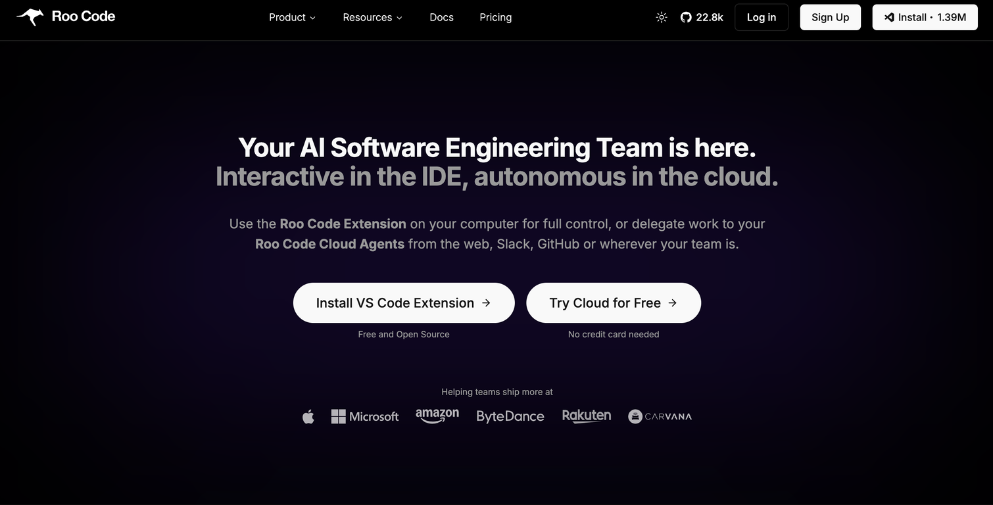
Task: Go to the Pricing page
Action: 496,17
